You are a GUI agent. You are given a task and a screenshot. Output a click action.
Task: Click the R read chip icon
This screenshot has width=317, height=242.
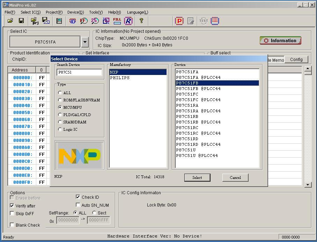[x=128, y=21]
